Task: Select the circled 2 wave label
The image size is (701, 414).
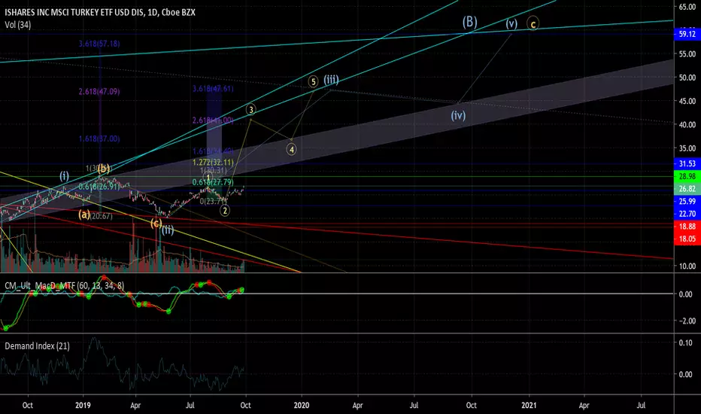Action: pos(225,210)
